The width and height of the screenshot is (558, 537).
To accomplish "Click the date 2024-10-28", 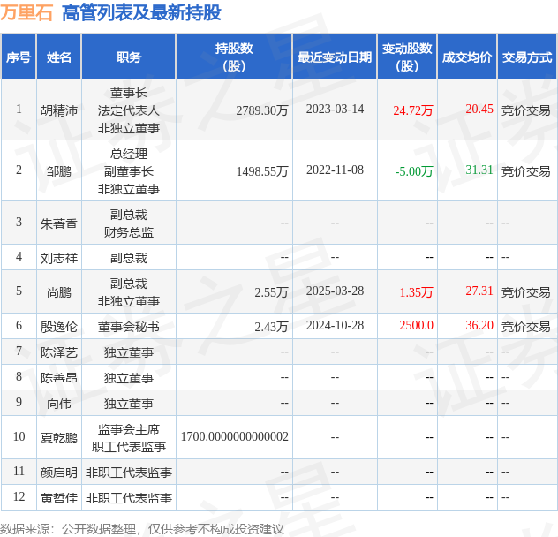I will coord(335,325).
